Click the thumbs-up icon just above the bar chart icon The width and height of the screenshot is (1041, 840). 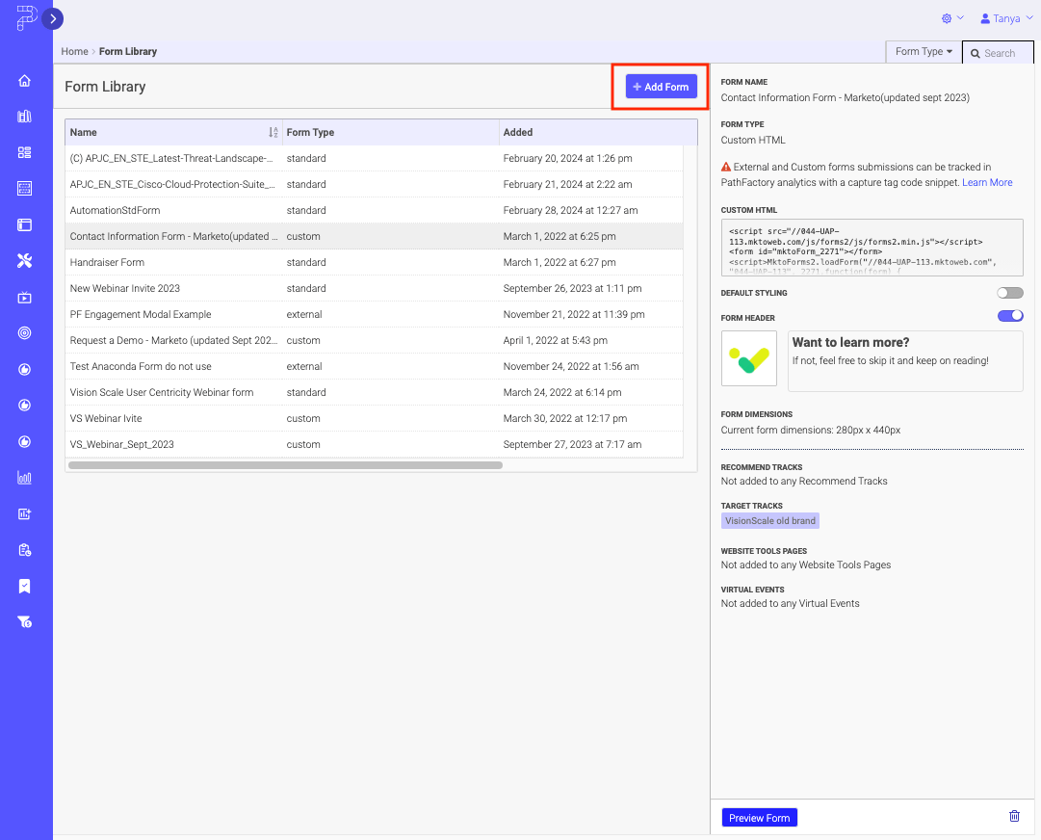pos(25,441)
